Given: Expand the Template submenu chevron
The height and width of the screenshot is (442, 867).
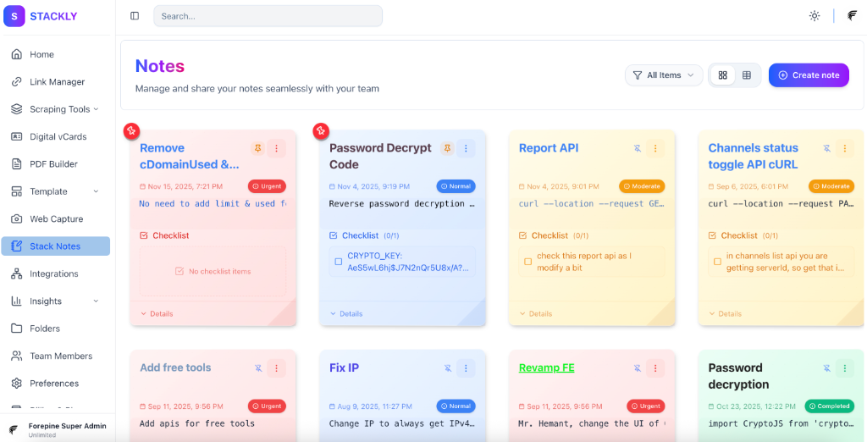Looking at the screenshot, I should [x=96, y=191].
